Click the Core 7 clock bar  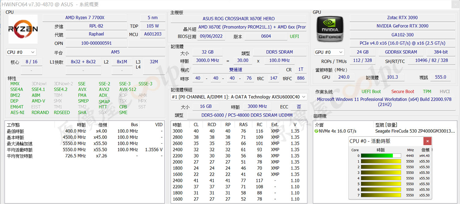point(381,195)
